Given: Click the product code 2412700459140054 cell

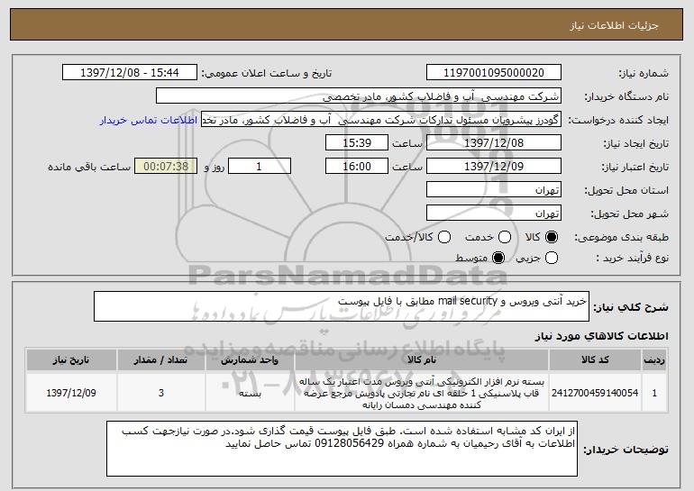Looking at the screenshot, I should (x=595, y=393).
